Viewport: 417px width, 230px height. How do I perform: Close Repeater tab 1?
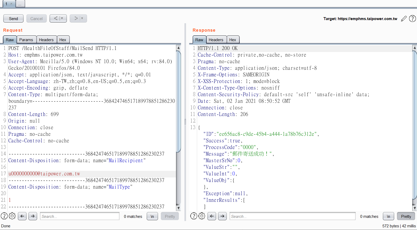[x=11, y=4]
